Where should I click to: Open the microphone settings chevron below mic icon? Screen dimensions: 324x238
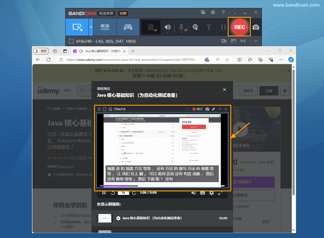tap(181, 32)
